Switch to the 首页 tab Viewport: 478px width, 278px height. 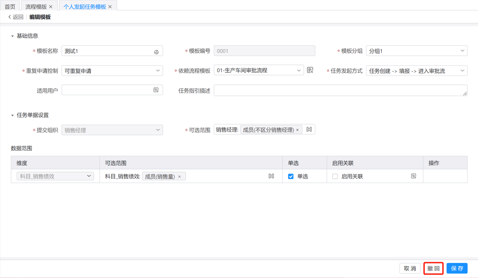pos(10,7)
